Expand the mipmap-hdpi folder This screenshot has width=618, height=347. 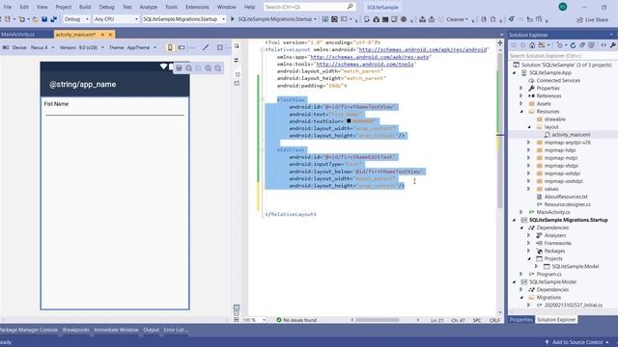[x=529, y=150]
